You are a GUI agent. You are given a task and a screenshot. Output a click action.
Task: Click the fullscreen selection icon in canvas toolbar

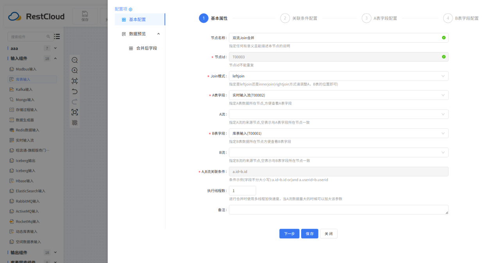(74, 112)
